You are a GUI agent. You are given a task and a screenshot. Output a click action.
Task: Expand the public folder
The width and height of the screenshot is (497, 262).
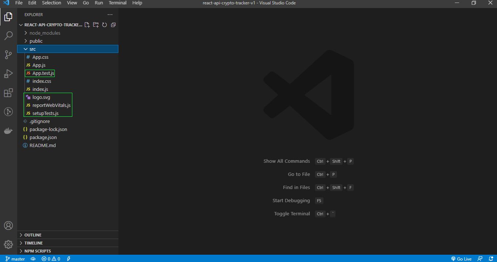pyautogui.click(x=68, y=41)
